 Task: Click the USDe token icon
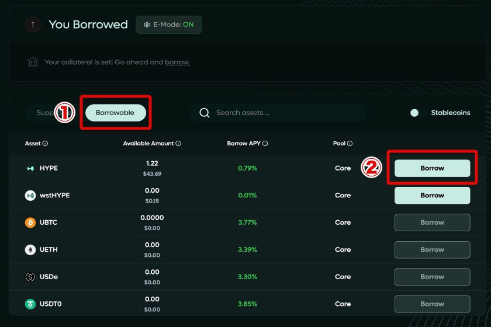click(30, 277)
